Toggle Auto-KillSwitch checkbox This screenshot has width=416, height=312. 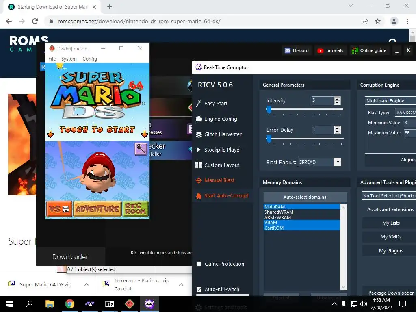[199, 289]
